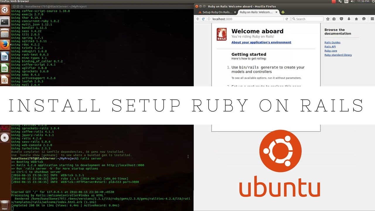Show your bookmarks list
This screenshot has width=375, height=211.
[x=334, y=19]
